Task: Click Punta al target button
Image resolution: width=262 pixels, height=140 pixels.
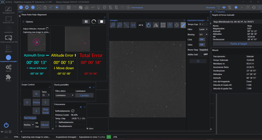Action: (238, 44)
